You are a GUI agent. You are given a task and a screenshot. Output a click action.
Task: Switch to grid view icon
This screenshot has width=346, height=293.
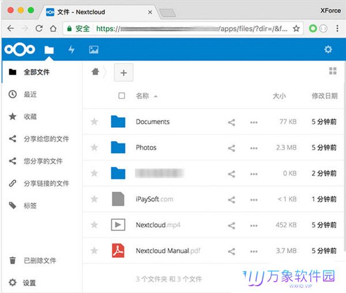point(333,71)
